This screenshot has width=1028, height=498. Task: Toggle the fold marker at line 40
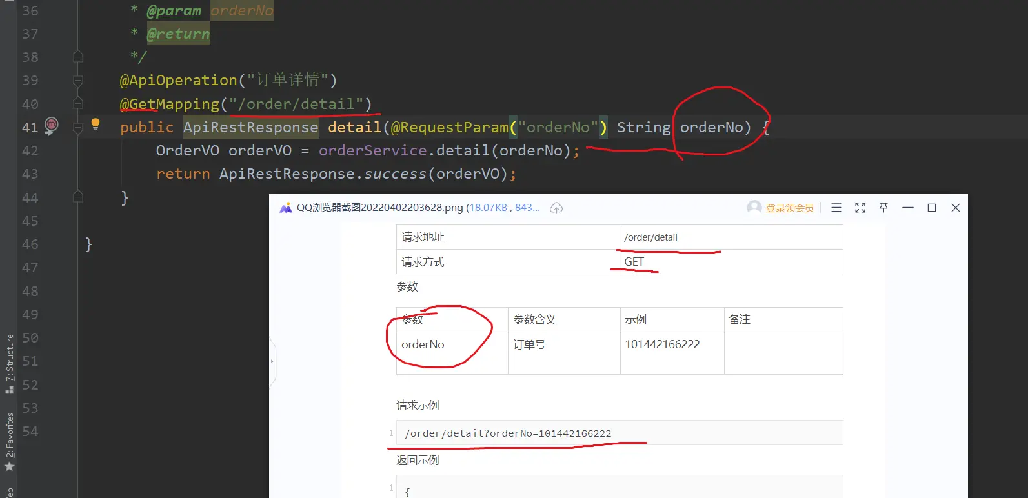tap(78, 104)
